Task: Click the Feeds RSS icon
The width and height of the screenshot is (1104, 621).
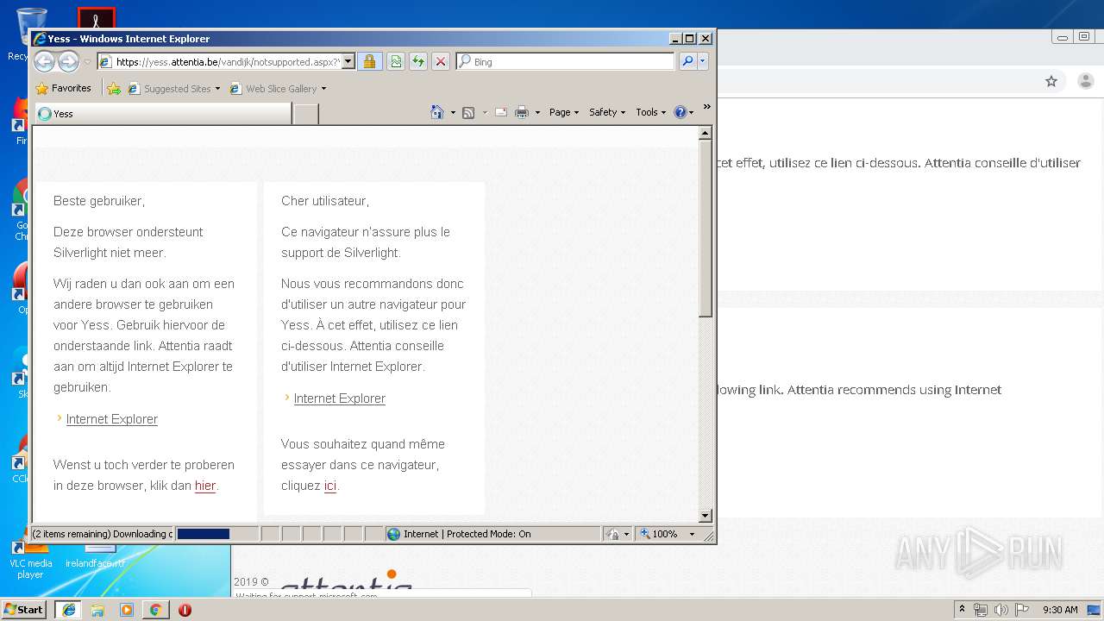Action: (x=468, y=112)
